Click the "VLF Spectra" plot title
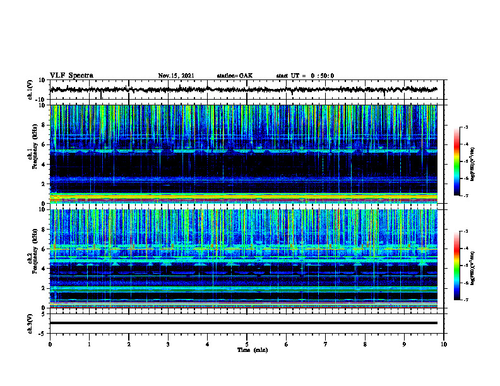Image resolution: width=500 pixels, height=386 pixels. coord(71,76)
